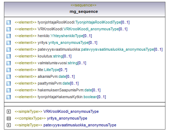The width and height of the screenshot is (169, 131).
Task: Click the icon beside tyonjohtajaRooliKoodi element
Action: (9, 22)
